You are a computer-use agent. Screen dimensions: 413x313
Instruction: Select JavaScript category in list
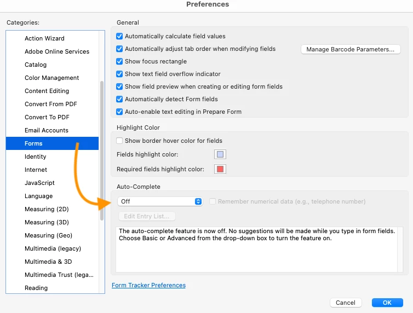[x=39, y=183]
